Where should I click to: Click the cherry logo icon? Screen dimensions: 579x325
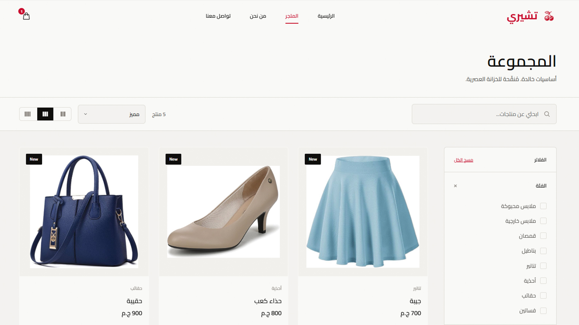point(549,16)
